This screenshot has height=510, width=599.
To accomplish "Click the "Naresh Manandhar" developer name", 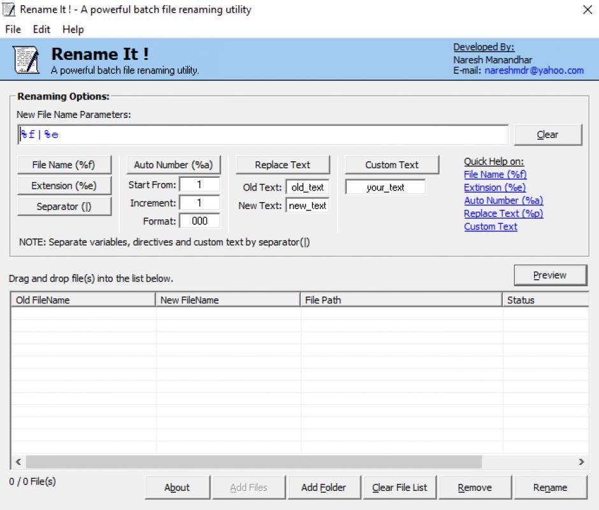I will pyautogui.click(x=493, y=60).
